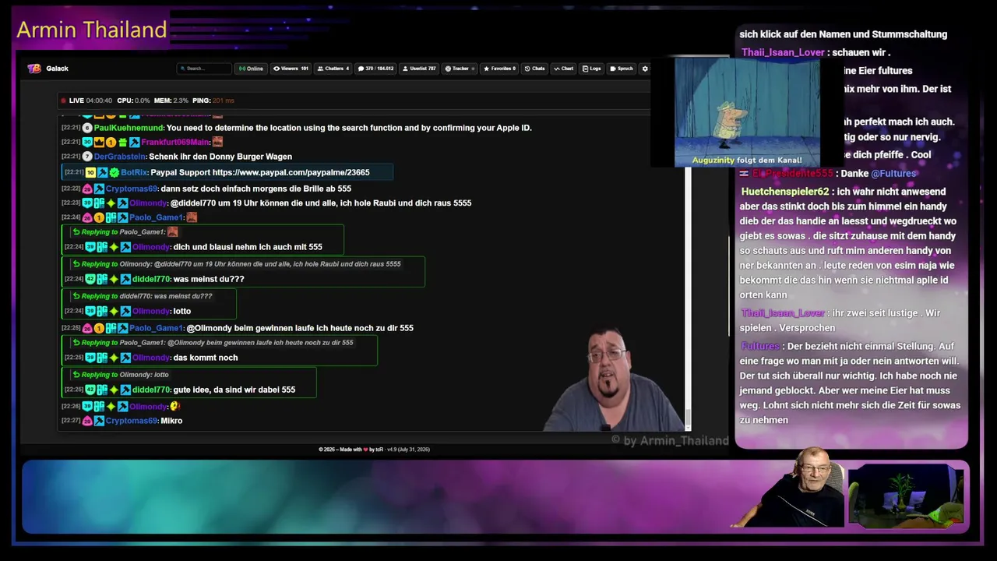The height and width of the screenshot is (561, 997).
Task: Click the username Frankfurt069Main
Action: pos(175,142)
